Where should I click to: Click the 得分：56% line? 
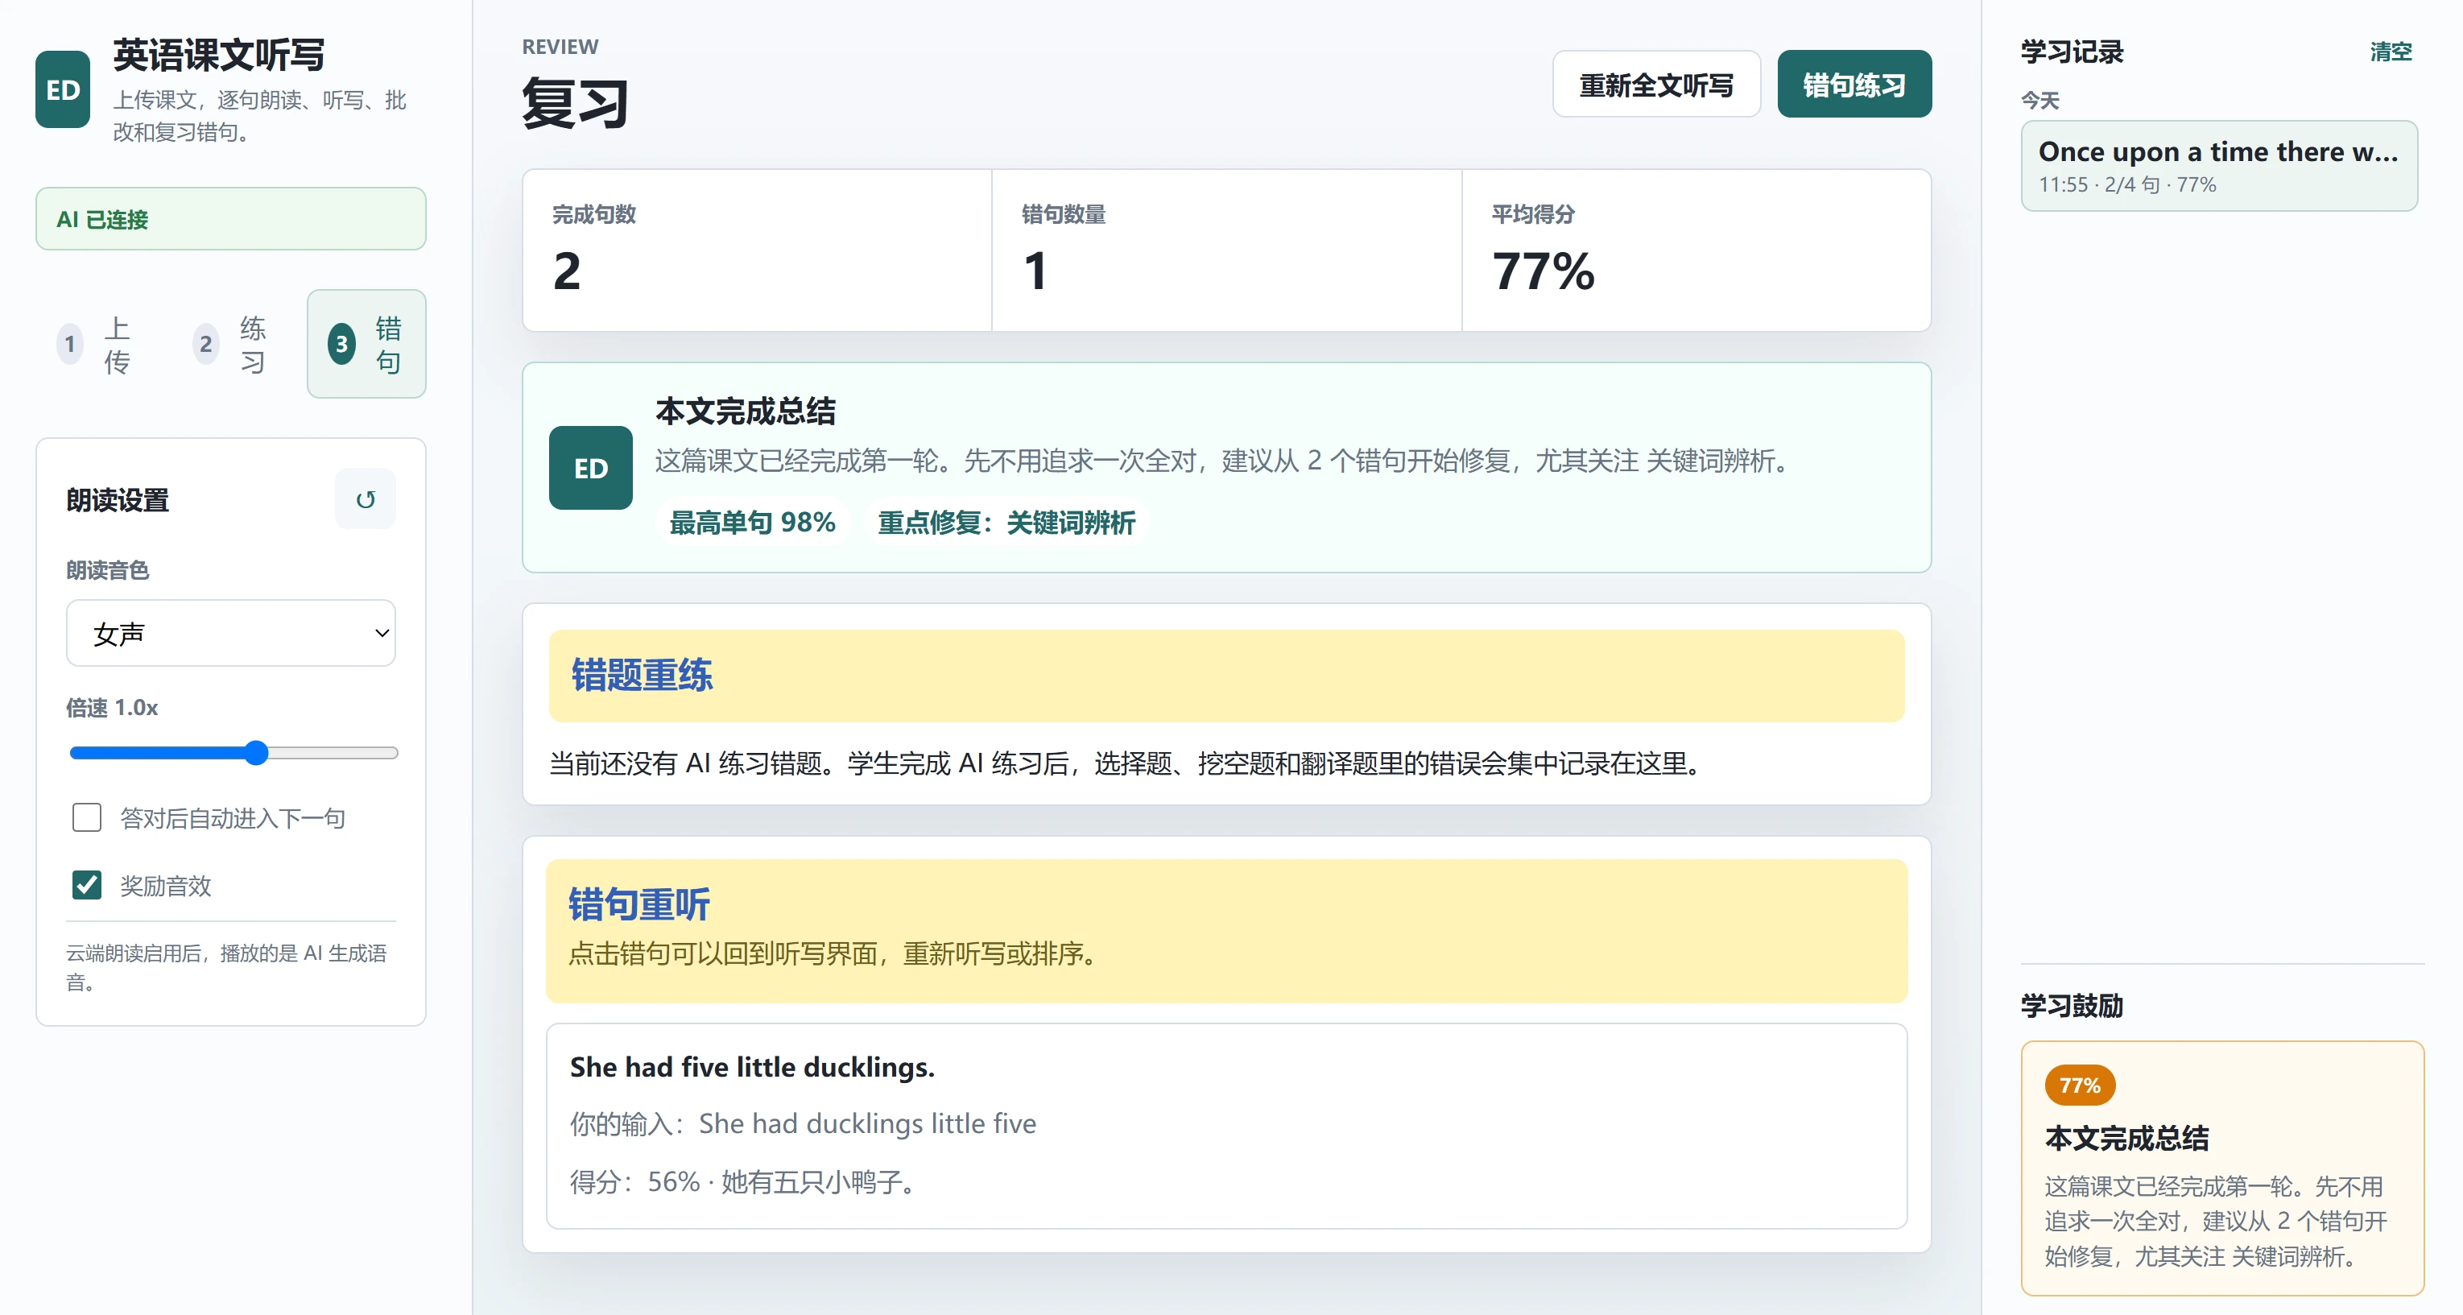pyautogui.click(x=745, y=1182)
